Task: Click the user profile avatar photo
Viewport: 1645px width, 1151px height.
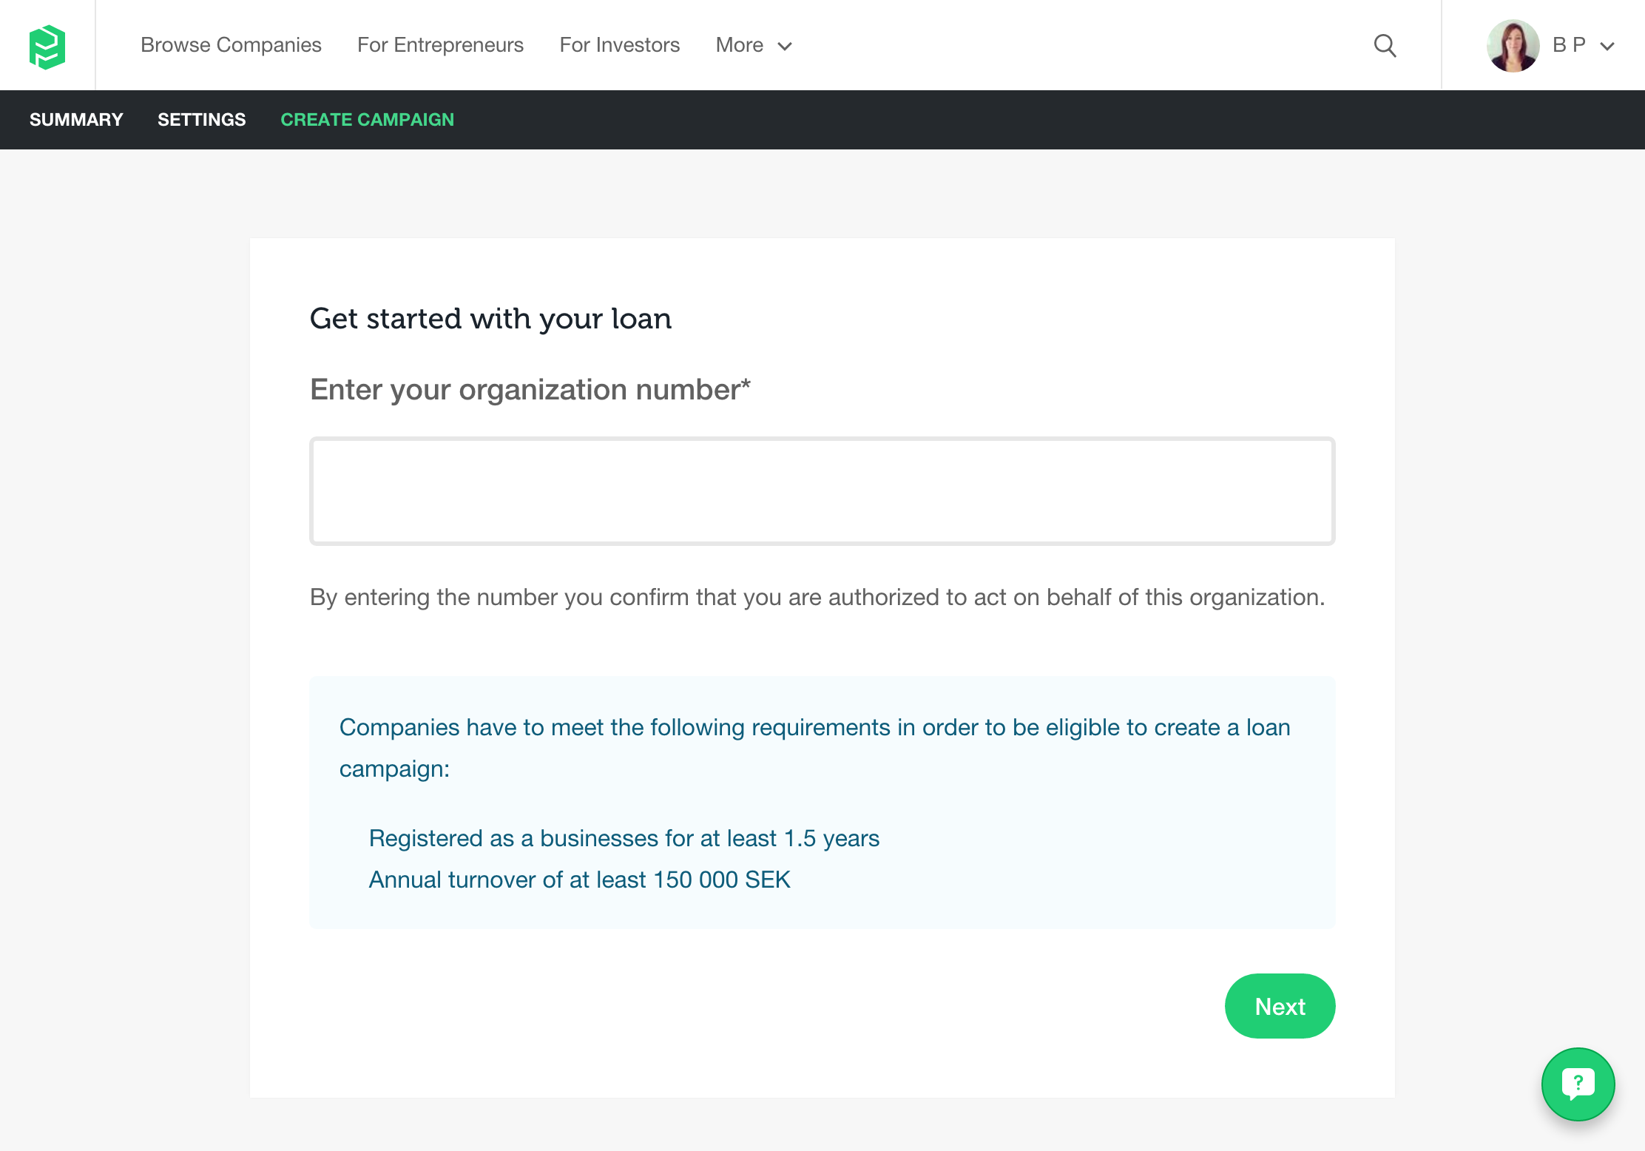Action: coord(1513,46)
